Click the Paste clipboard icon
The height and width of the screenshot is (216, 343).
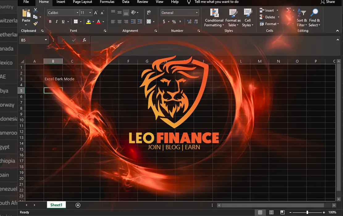point(26,13)
